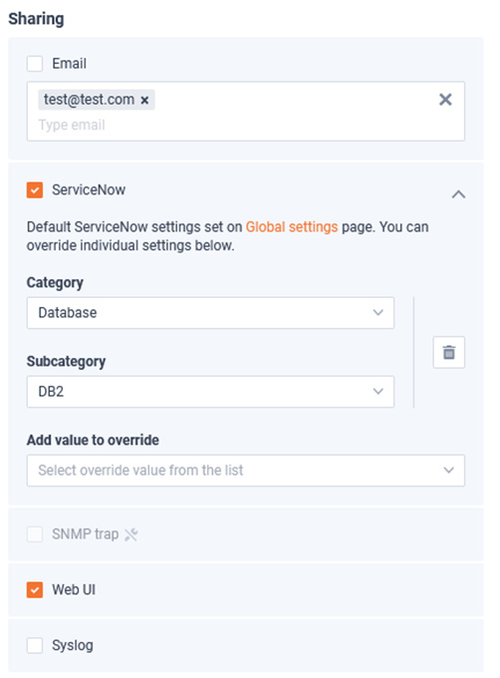Collapse the ServiceNow section with the chevron
The height and width of the screenshot is (678, 500).
pyautogui.click(x=458, y=194)
